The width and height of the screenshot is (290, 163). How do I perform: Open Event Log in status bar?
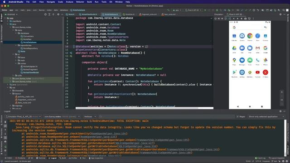260,158
